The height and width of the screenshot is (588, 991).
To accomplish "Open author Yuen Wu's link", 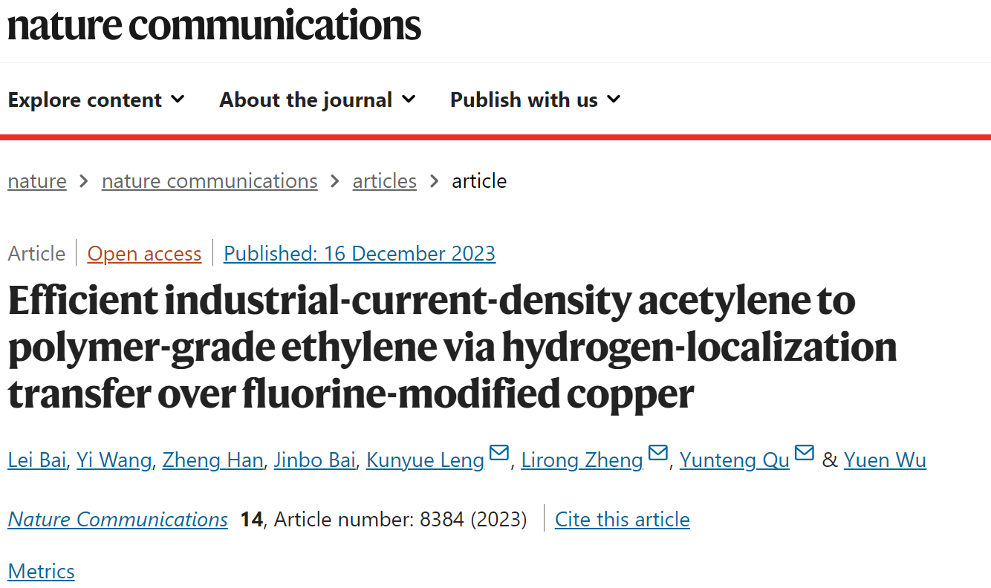I will (885, 460).
